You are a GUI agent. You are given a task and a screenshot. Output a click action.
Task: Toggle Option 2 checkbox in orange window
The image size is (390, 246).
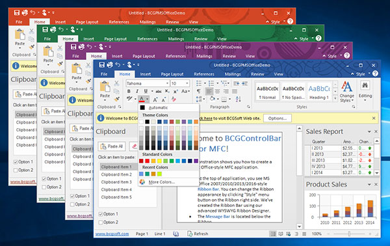16,170
